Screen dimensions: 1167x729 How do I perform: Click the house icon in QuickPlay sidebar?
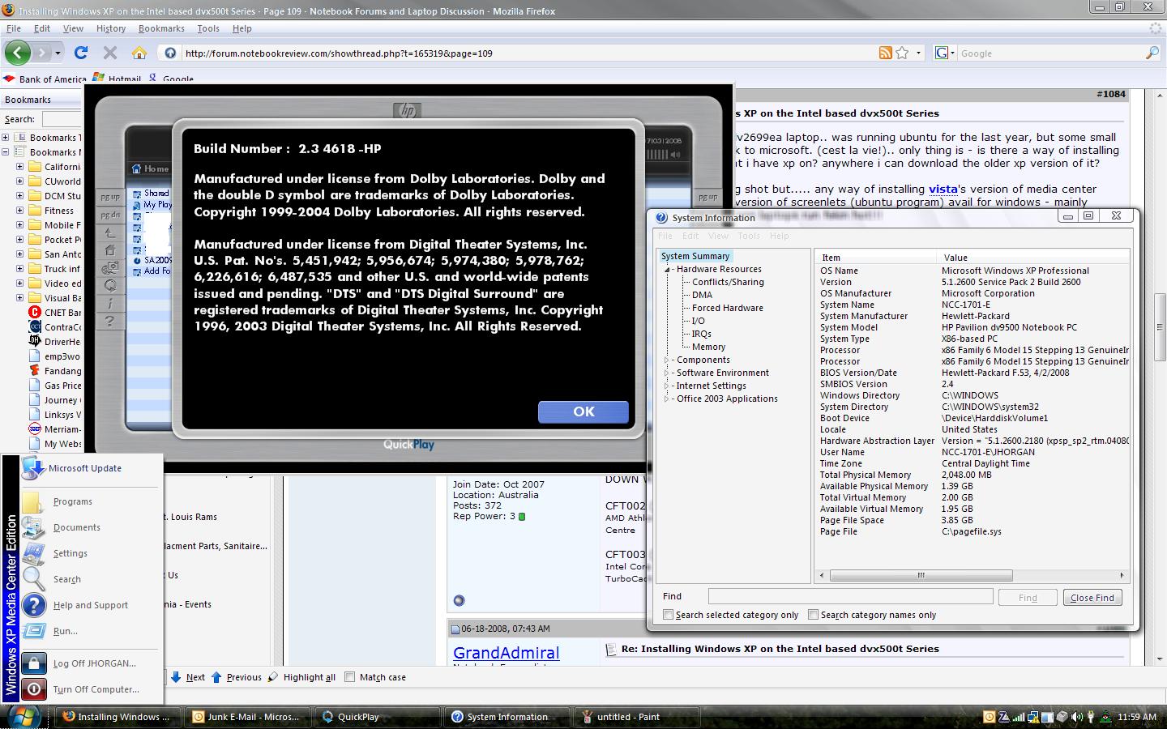click(x=110, y=250)
